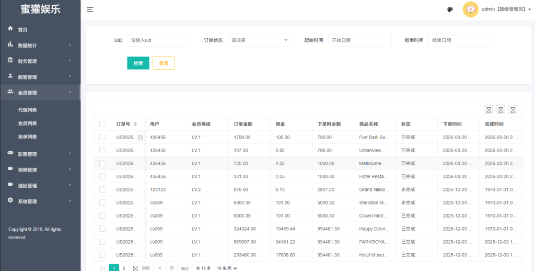Image resolution: width=535 pixels, height=271 pixels.
Task: Sort the table by 订单号 column
Action: pyautogui.click(x=135, y=124)
